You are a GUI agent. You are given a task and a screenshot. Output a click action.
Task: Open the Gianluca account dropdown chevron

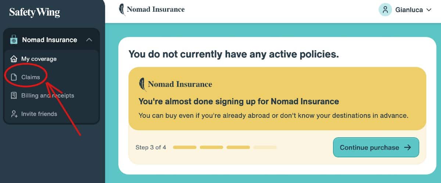pyautogui.click(x=429, y=10)
